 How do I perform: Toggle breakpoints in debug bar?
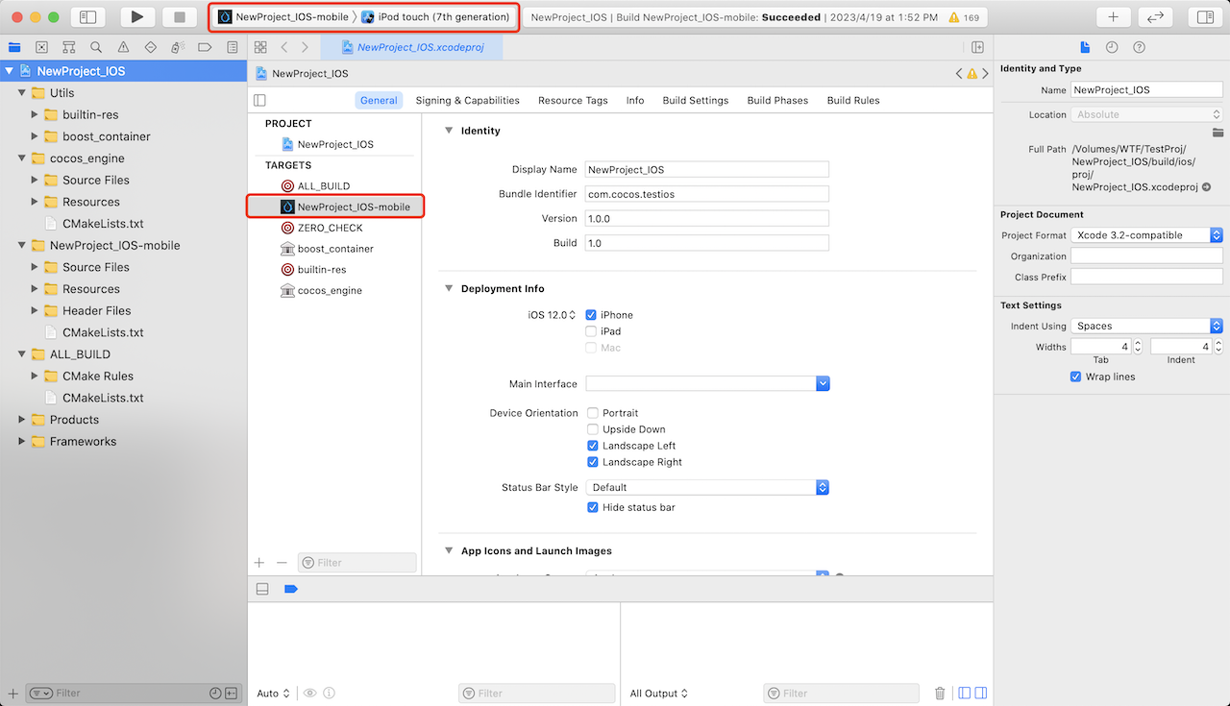point(290,589)
